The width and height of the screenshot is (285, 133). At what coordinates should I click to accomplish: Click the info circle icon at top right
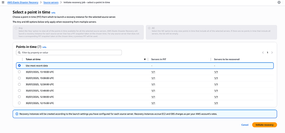[x=279, y=2]
